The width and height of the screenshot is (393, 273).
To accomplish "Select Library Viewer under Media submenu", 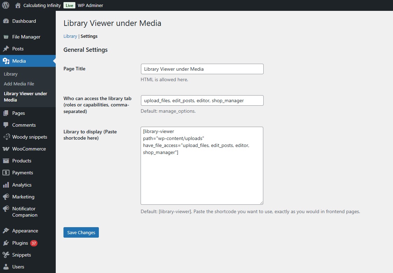I will (26, 97).
